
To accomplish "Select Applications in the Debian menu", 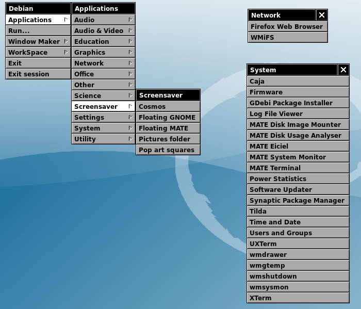I will [38, 20].
